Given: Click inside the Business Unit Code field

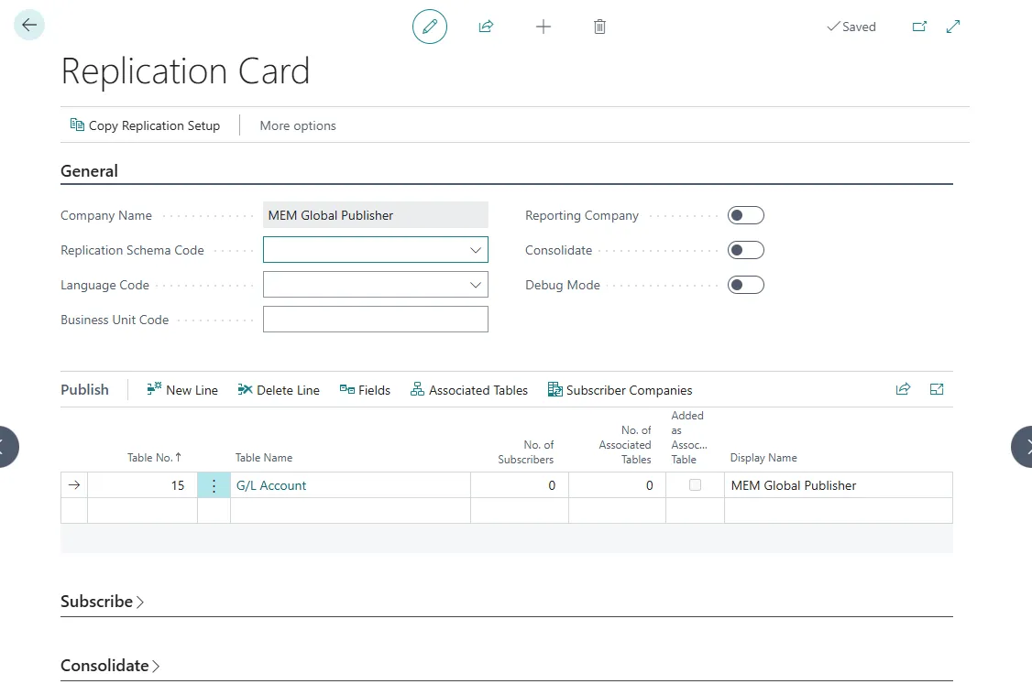Looking at the screenshot, I should click(375, 319).
